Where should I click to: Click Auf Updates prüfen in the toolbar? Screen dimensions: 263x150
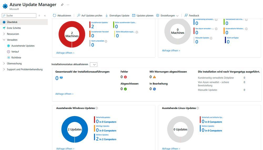coord(90,16)
